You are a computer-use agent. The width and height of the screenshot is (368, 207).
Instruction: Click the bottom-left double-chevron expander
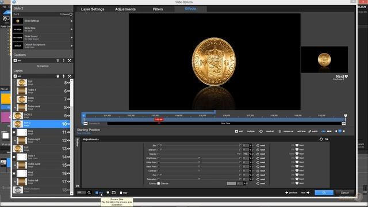tap(78, 186)
